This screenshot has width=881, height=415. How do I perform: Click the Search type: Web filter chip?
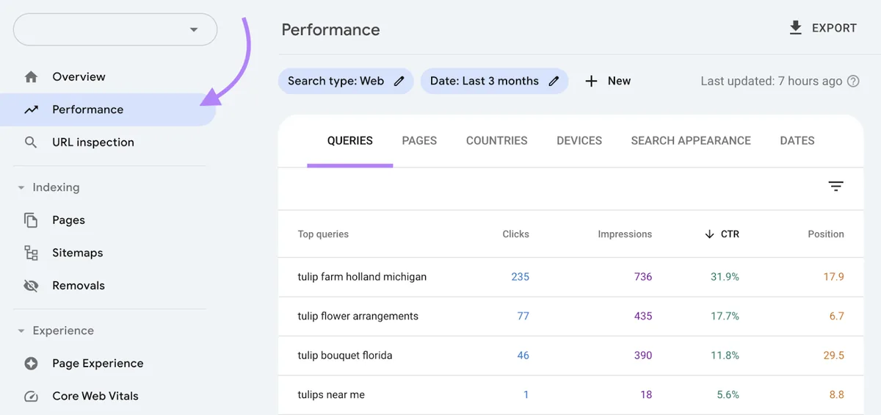point(346,82)
